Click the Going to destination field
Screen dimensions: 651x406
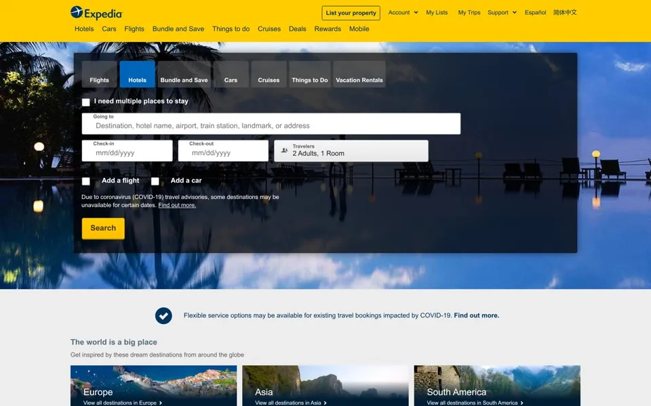(x=271, y=123)
